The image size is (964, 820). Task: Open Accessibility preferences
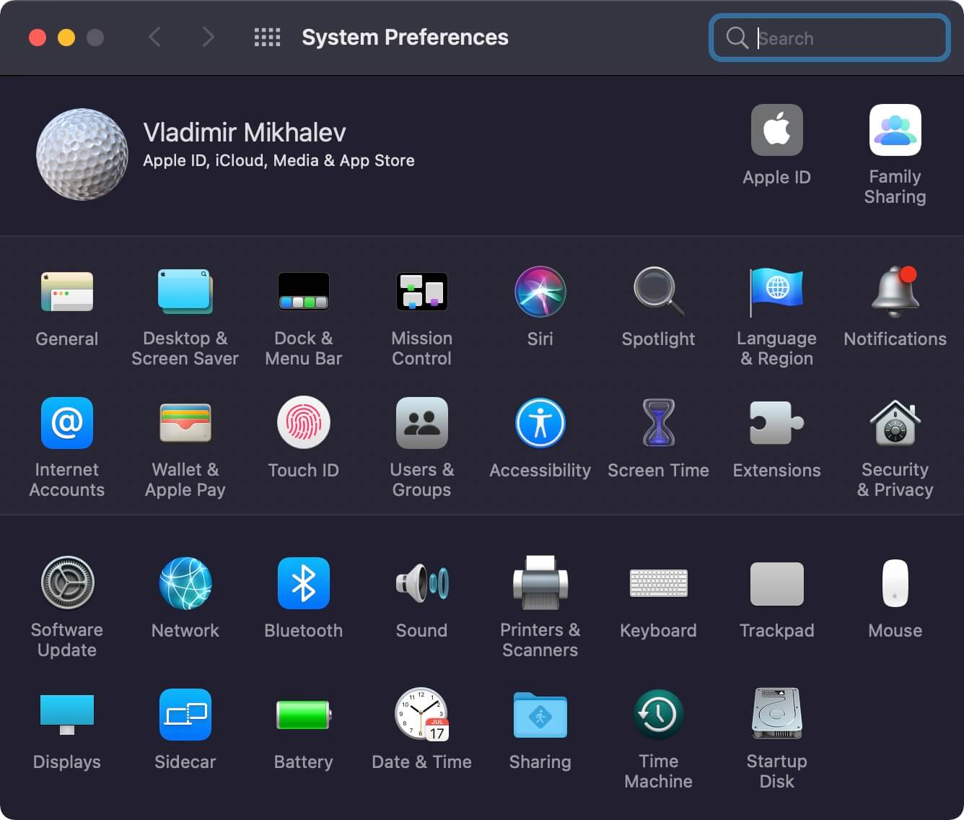pyautogui.click(x=540, y=423)
